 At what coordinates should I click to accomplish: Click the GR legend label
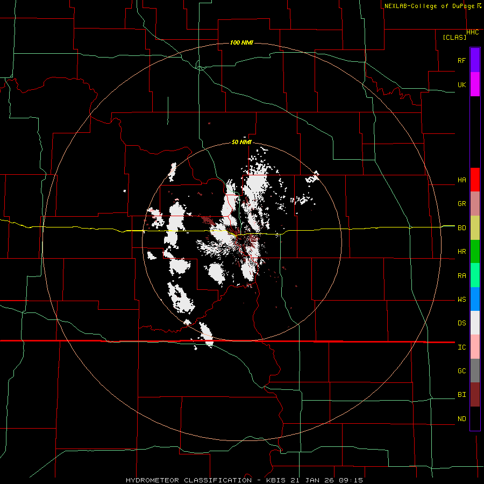[461, 204]
